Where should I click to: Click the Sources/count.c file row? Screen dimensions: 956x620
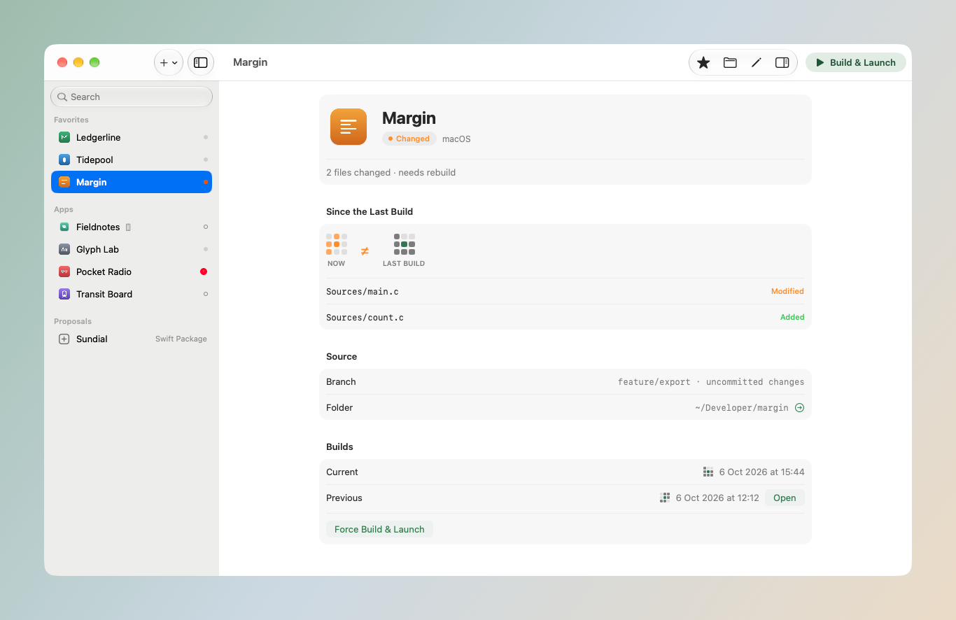point(565,317)
